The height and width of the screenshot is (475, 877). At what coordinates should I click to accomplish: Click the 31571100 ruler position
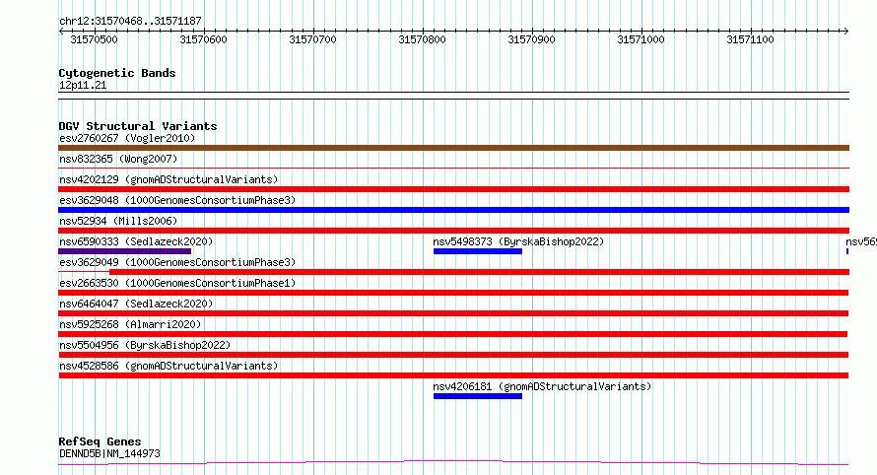point(750,39)
